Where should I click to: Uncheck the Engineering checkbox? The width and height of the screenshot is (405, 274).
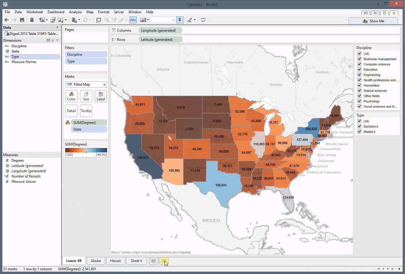point(359,75)
